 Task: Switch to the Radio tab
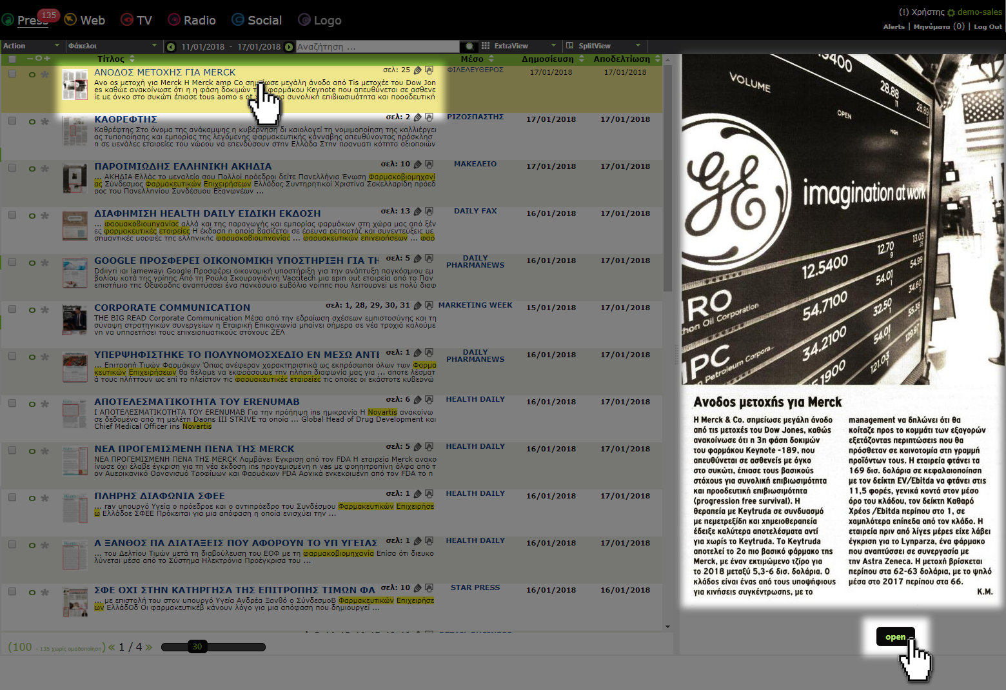(x=192, y=20)
